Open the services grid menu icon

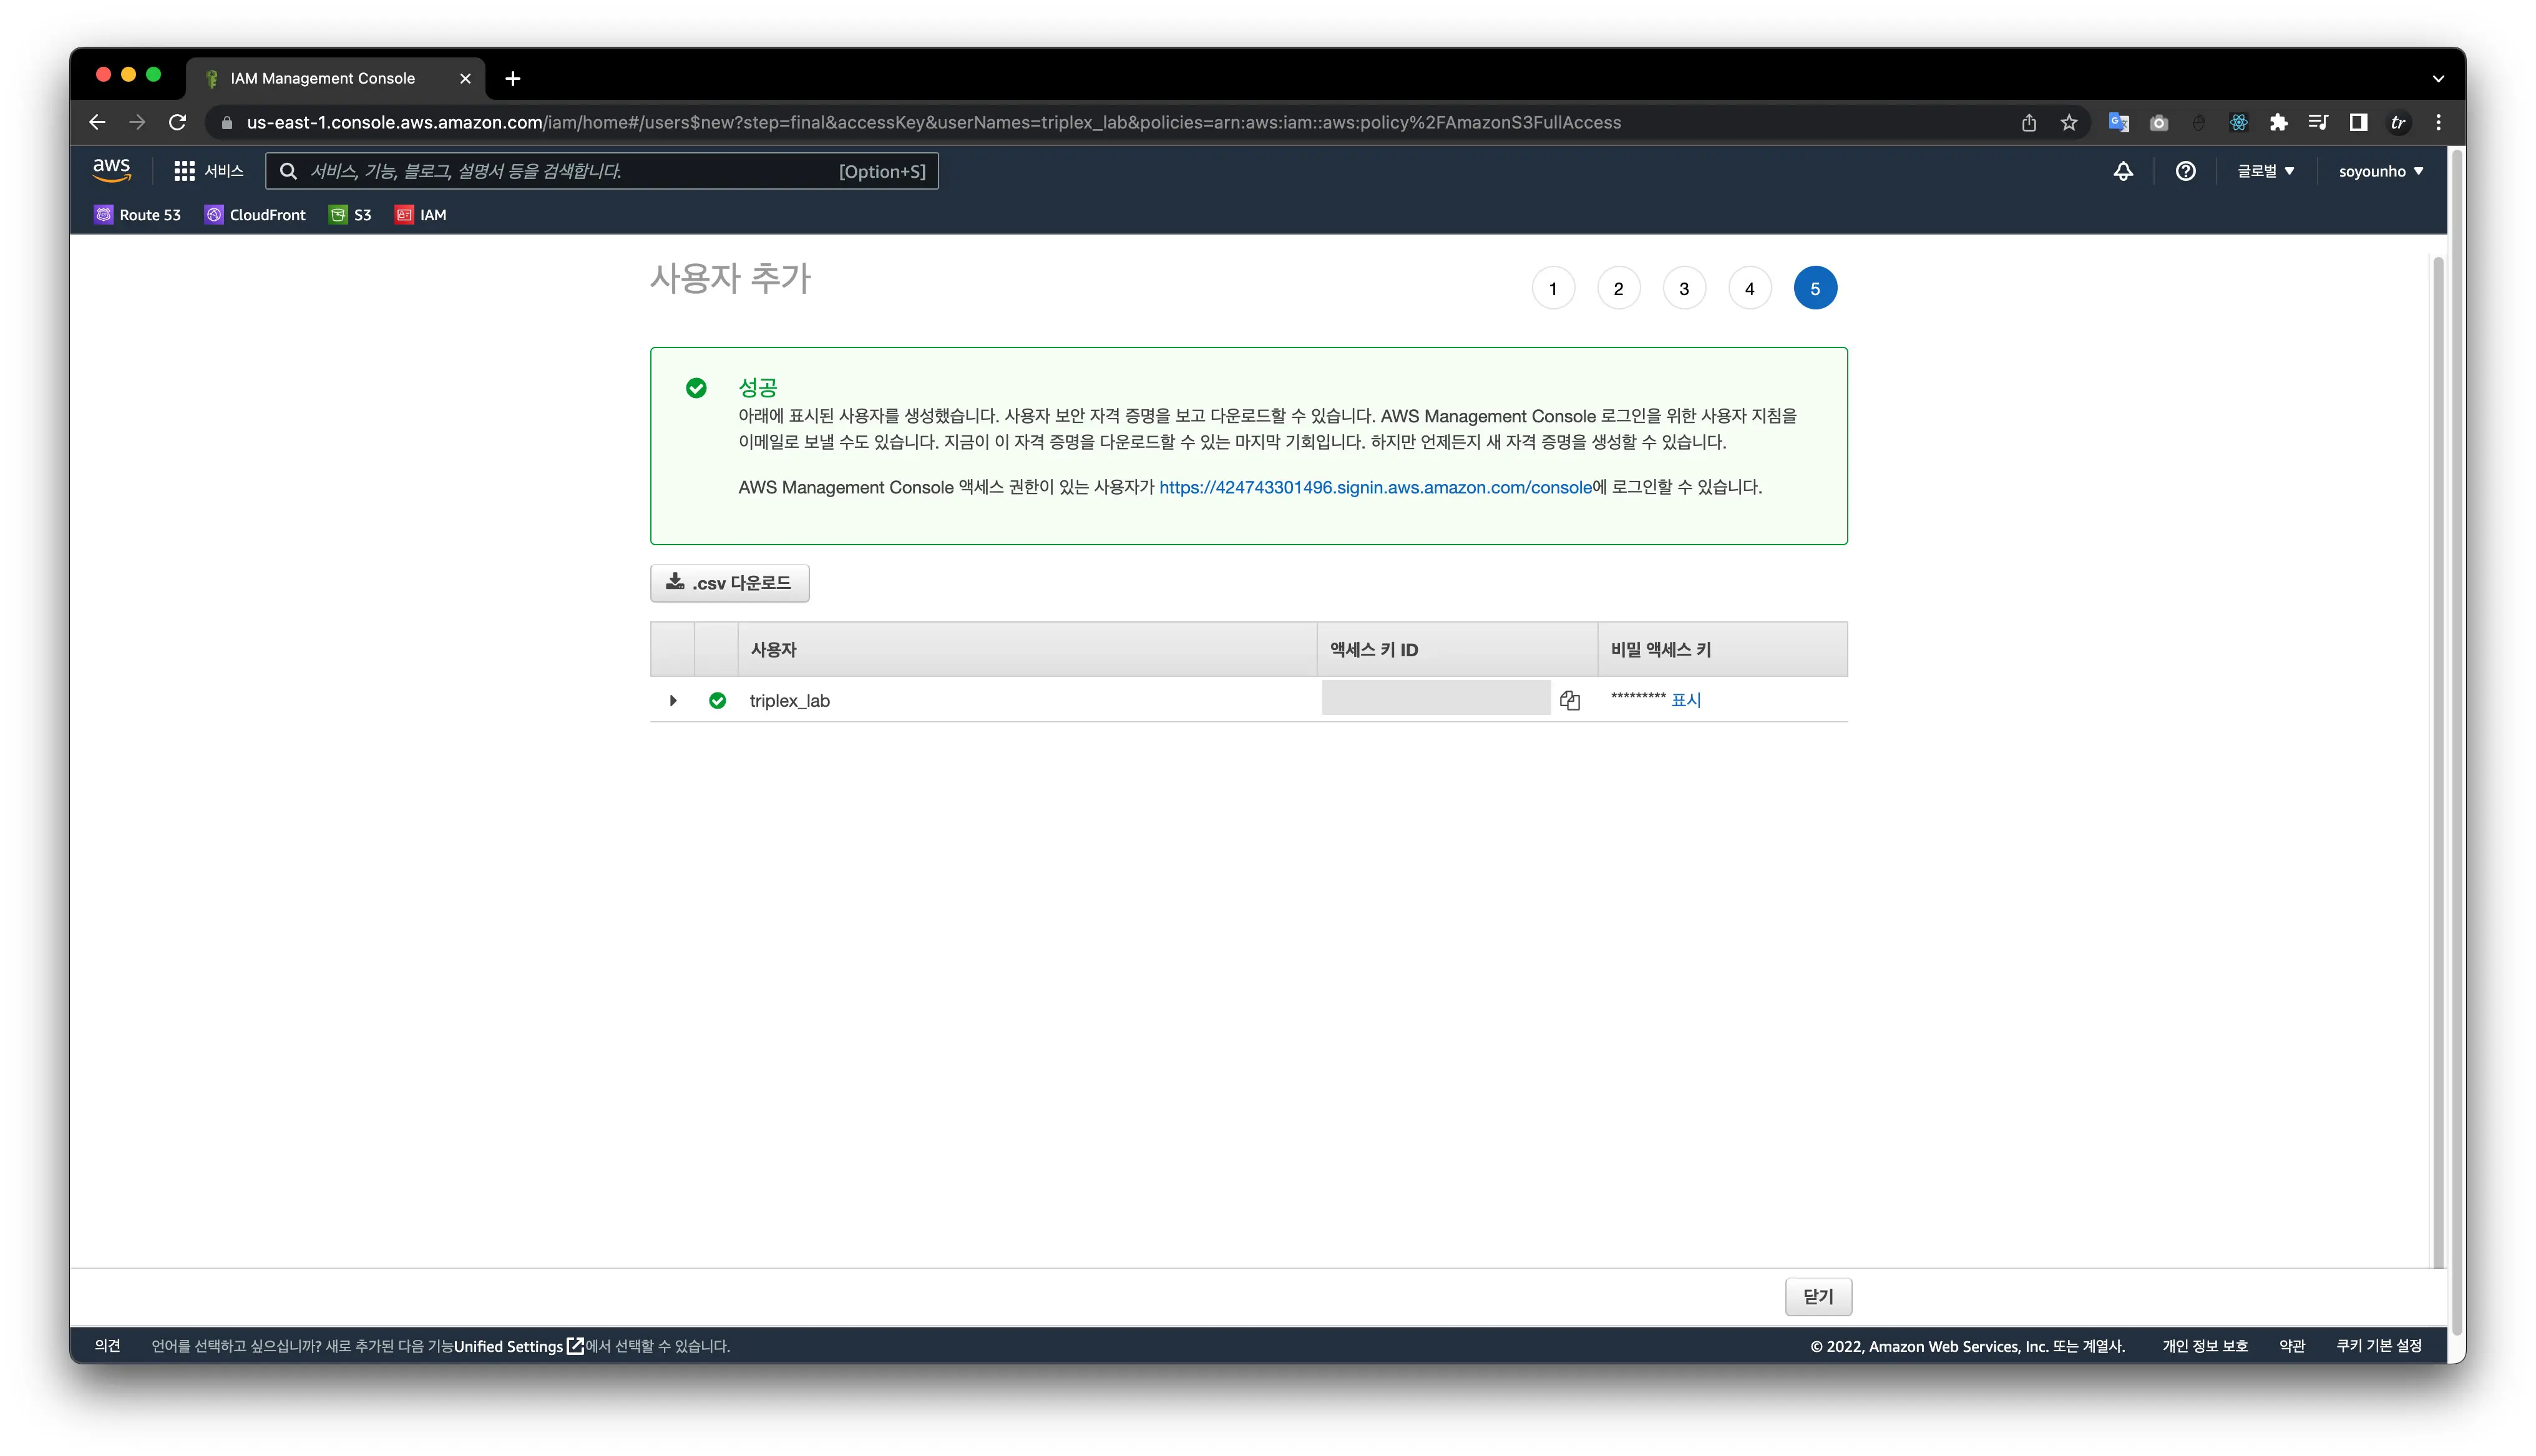(x=184, y=171)
